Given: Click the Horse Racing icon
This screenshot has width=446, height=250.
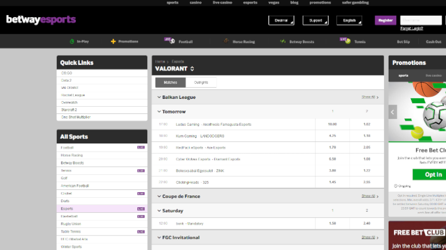Looking at the screenshot, I should [x=226, y=41].
